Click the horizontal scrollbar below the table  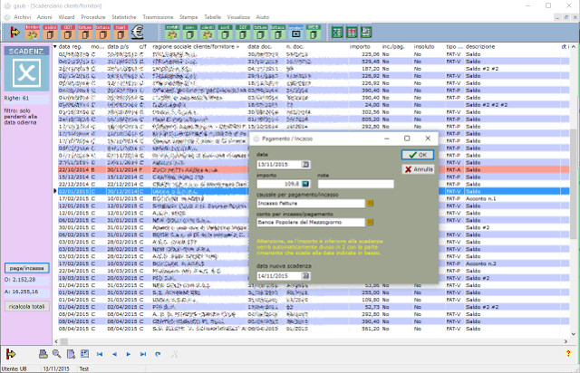point(308,340)
